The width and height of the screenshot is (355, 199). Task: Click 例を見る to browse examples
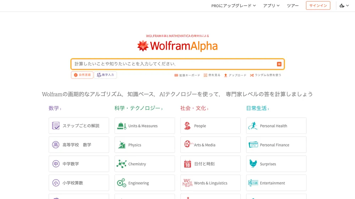(212, 75)
